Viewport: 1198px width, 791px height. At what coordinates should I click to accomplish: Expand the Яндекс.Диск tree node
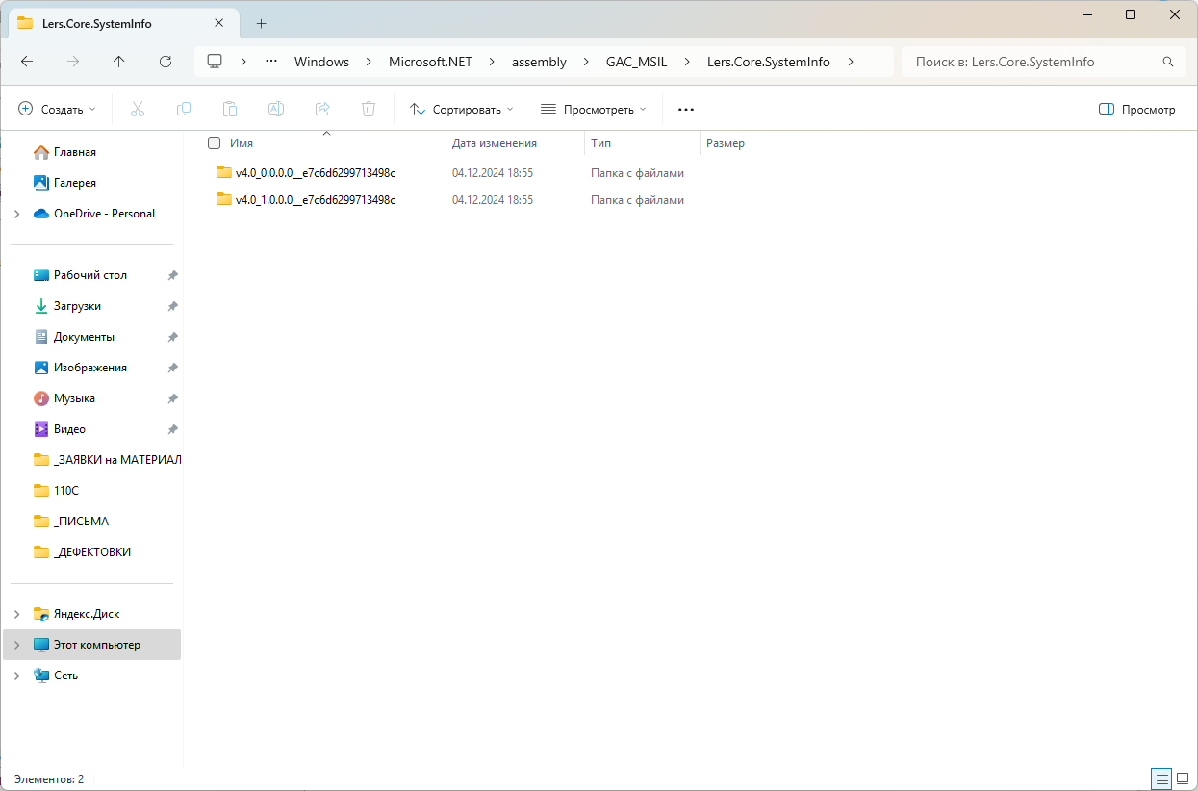click(17, 614)
